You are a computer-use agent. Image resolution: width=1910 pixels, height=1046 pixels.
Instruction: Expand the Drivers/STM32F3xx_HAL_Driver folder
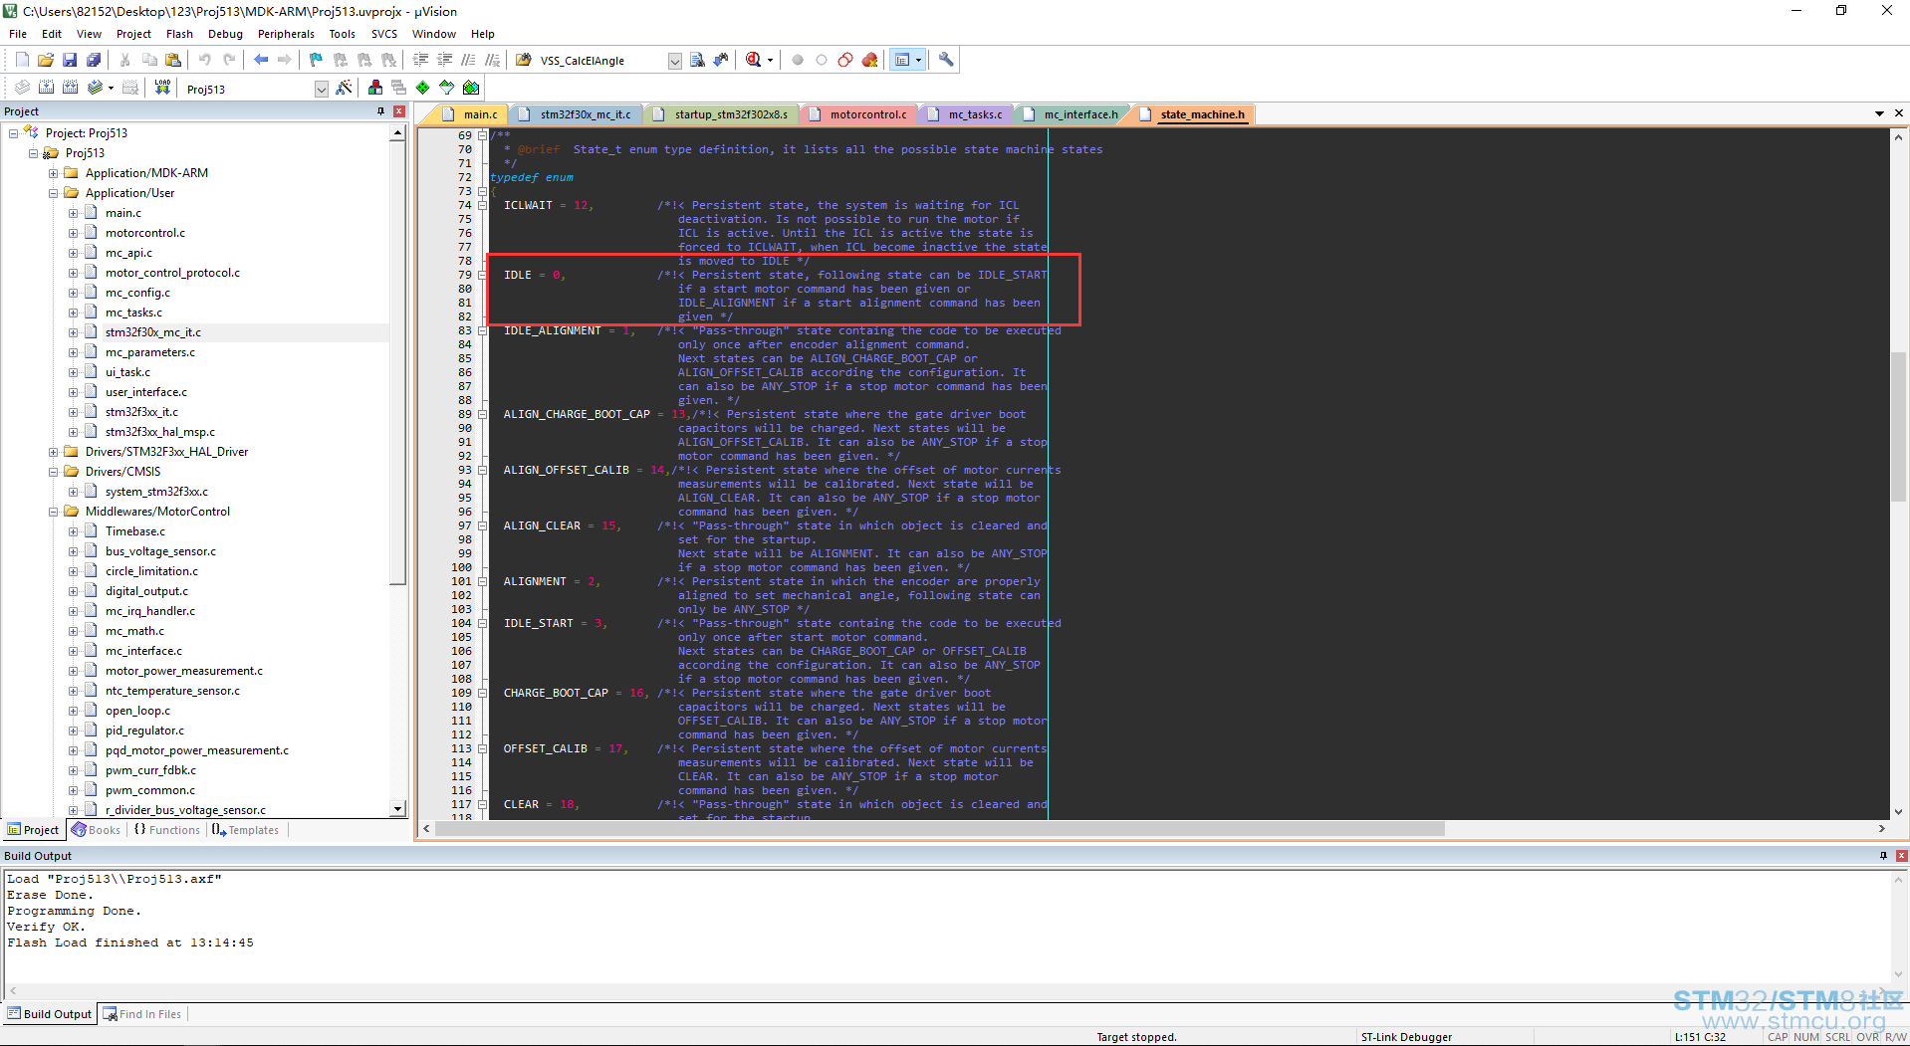54,452
